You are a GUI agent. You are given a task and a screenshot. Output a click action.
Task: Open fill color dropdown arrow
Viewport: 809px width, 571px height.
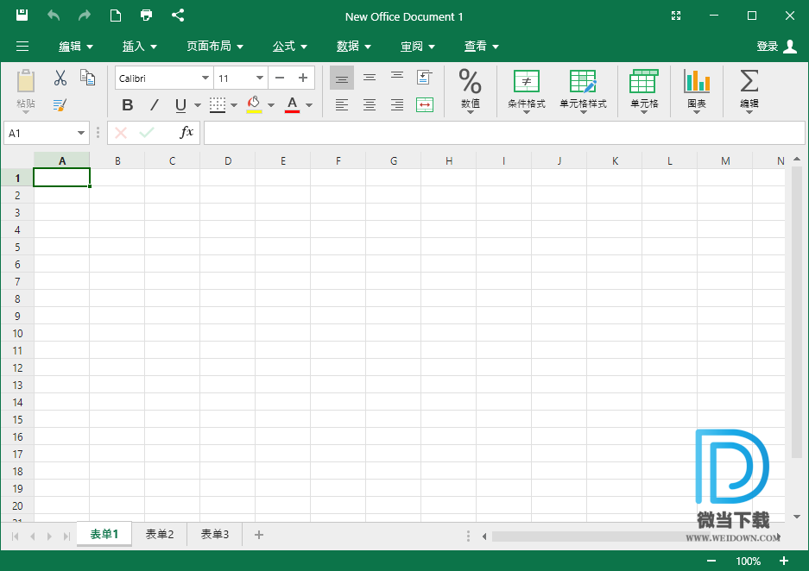271,105
